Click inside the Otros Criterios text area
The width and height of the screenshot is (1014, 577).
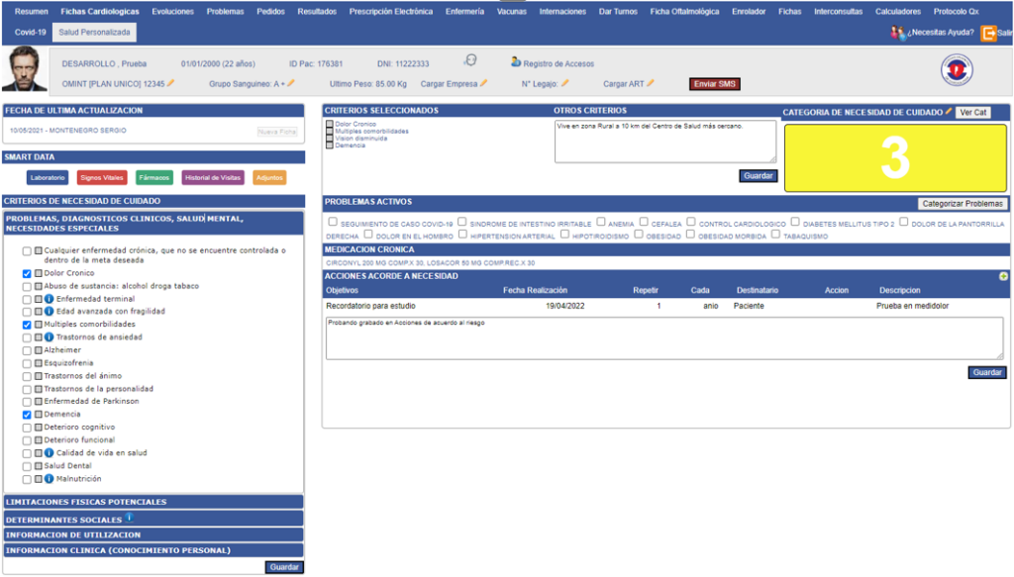(x=664, y=142)
